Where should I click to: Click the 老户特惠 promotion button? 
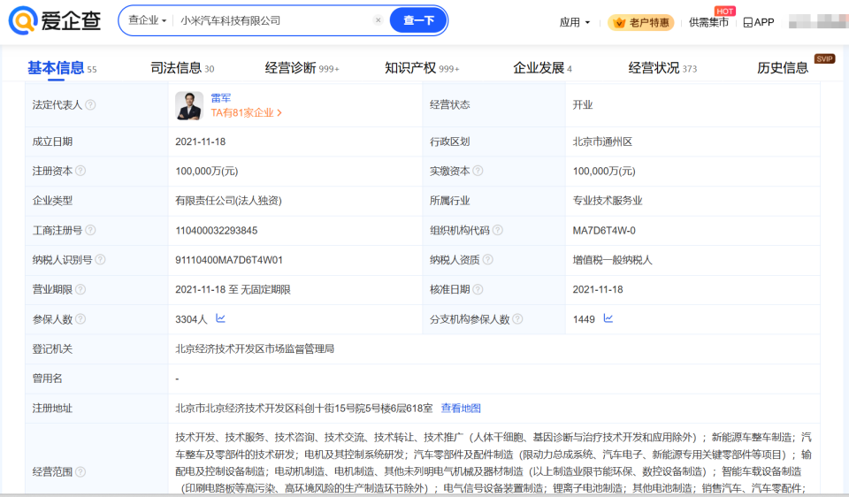[641, 22]
